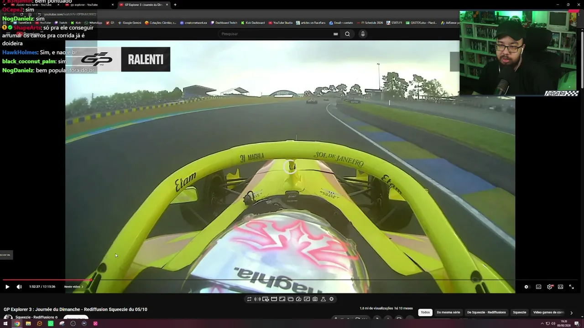Screen dimensions: 584x328
Task: Open the 'YouTube Studio' bookmark
Action: point(281,23)
